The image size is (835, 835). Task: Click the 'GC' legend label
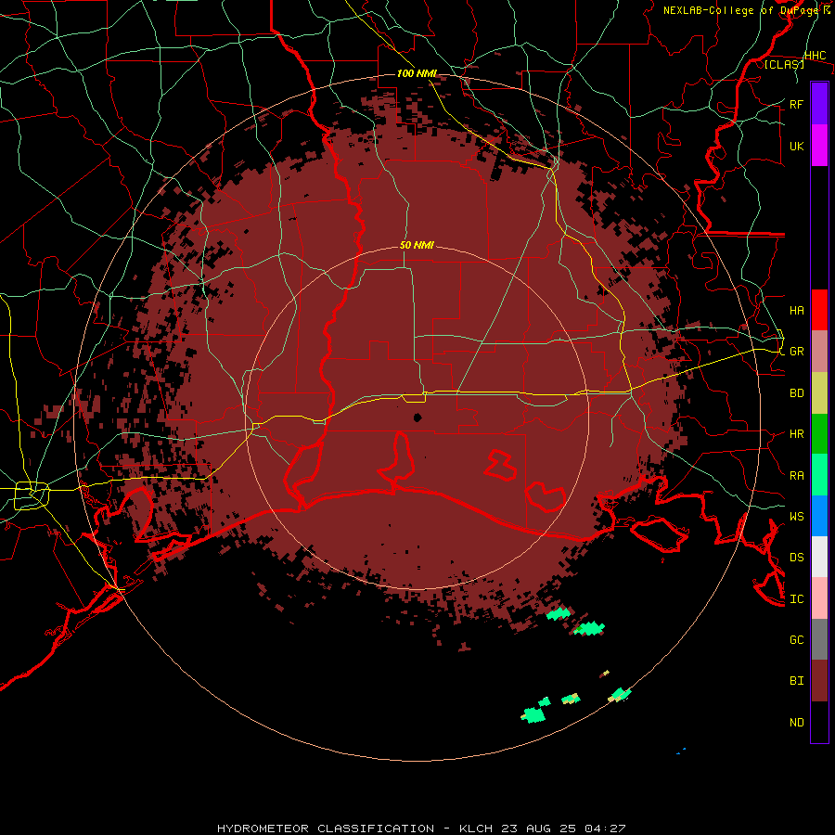coord(796,640)
